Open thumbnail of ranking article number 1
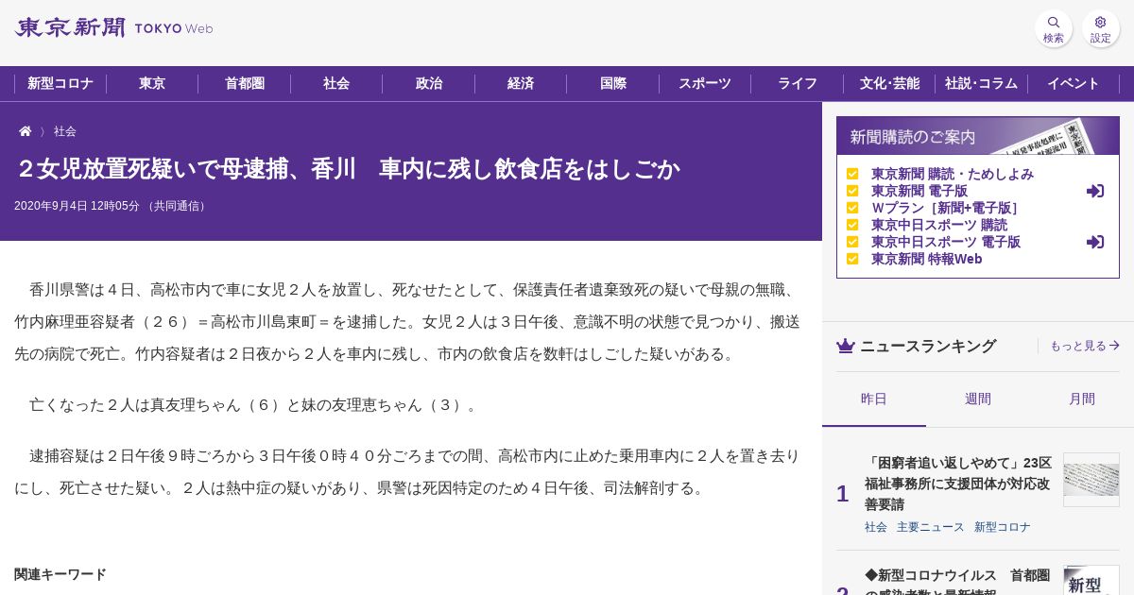This screenshot has height=595, width=1134. coord(1091,480)
